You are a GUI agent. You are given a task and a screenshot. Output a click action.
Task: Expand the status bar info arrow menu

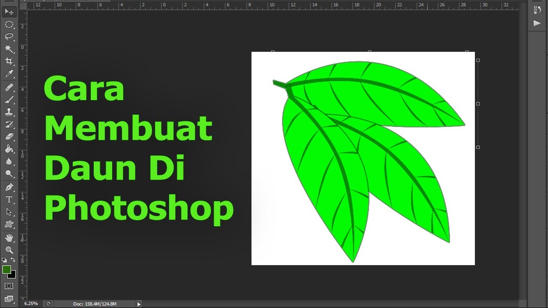139,304
